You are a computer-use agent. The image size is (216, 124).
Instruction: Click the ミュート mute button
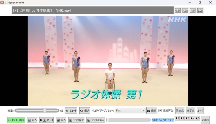(71, 111)
